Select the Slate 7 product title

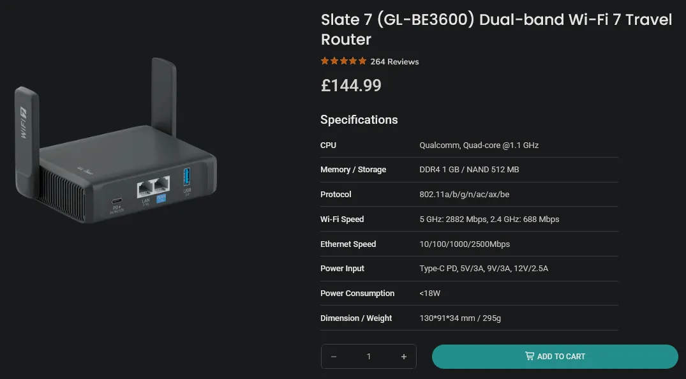(x=496, y=29)
